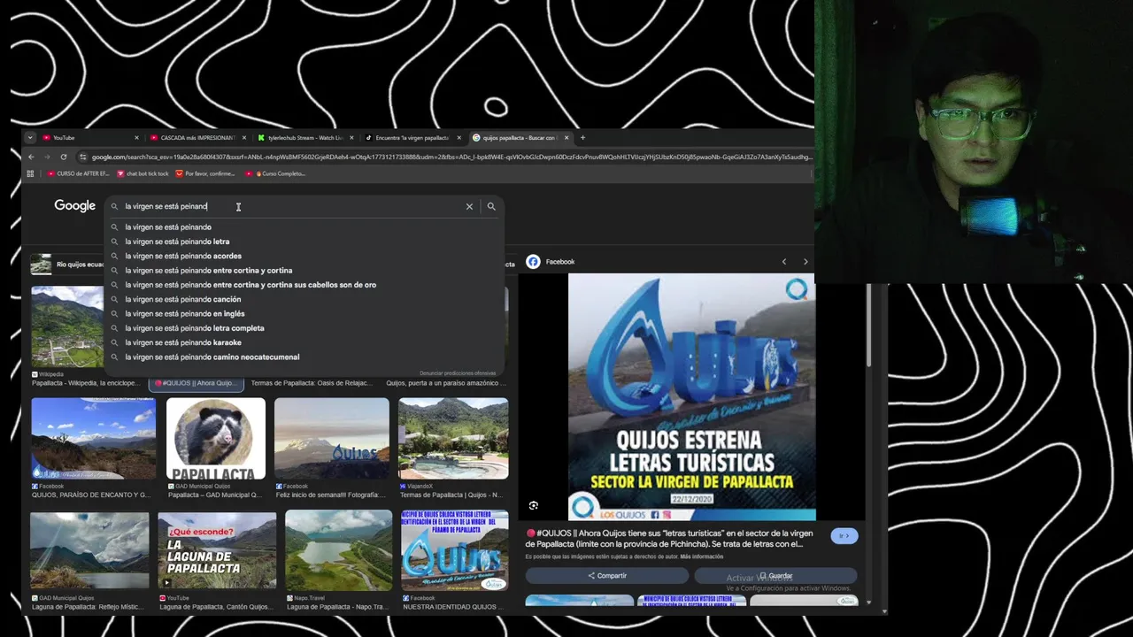This screenshot has height=637, width=1133.
Task: Open 'Reflejo Místic...' lagoon thumbnail
Action: pyautogui.click(x=89, y=550)
